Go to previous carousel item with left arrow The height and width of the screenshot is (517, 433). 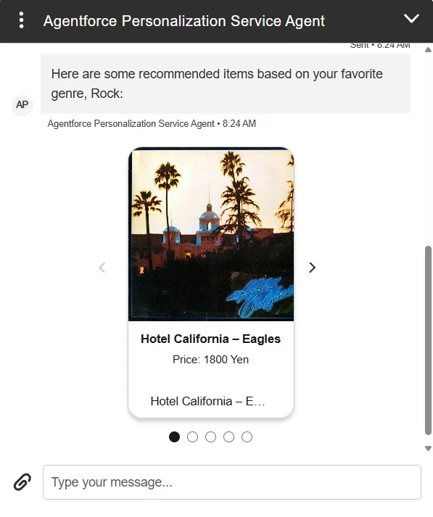[102, 268]
